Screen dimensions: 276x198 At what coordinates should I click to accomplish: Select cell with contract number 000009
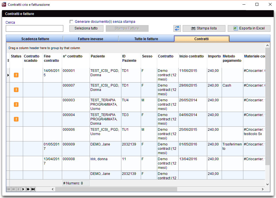76,149
